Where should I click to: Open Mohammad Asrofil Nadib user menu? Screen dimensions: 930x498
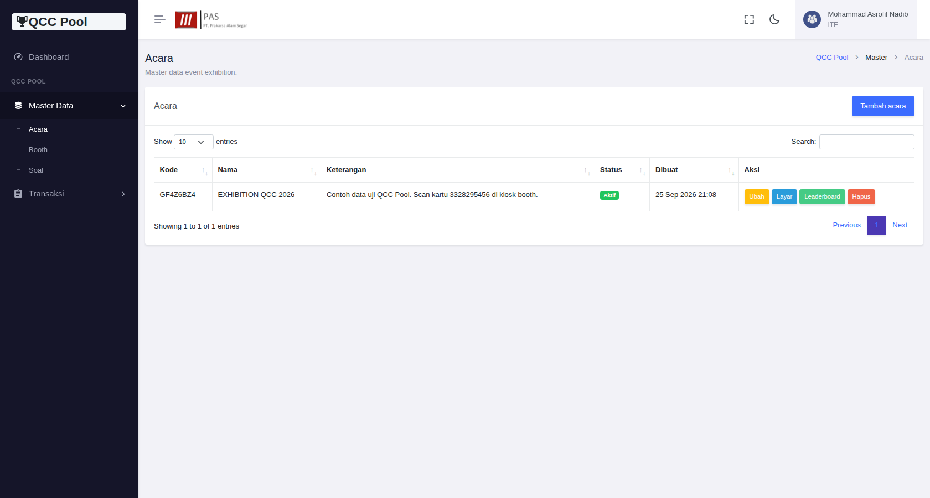coord(856,19)
